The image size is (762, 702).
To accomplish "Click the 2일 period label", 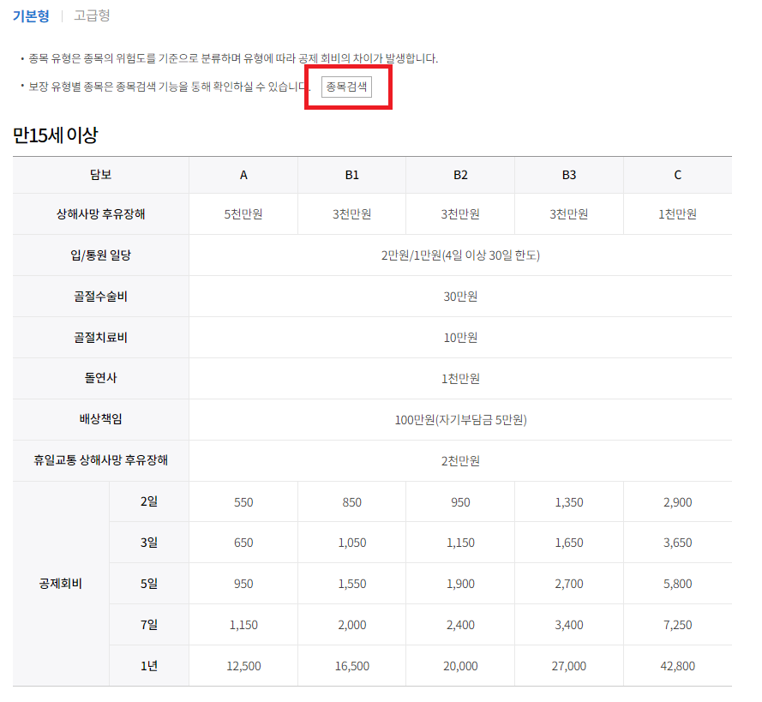I will coord(149,501).
